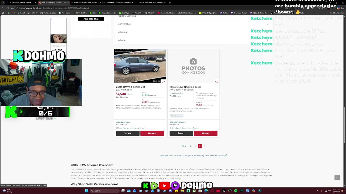This screenshot has height=194, width=346.
Task: Open the dealers list your inventory link
Action: click(x=194, y=155)
